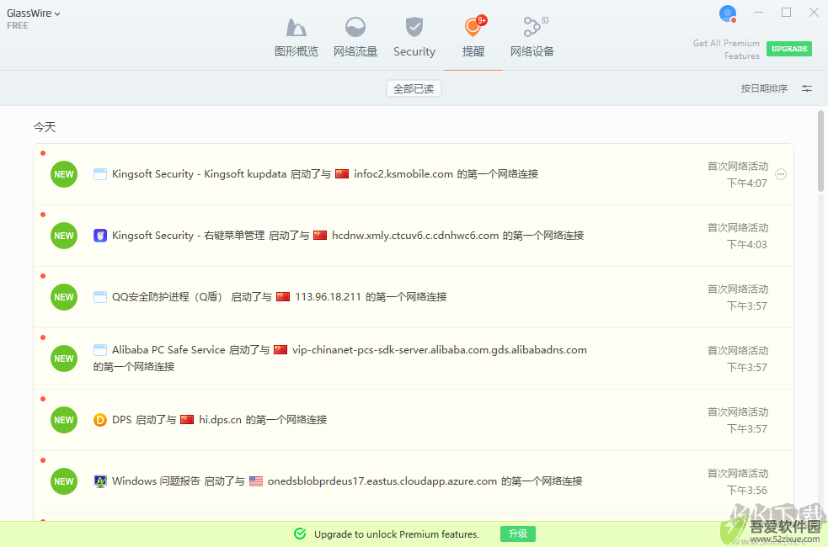This screenshot has height=547, width=828.
Task: Click the 今天 section heading
Action: coord(45,127)
